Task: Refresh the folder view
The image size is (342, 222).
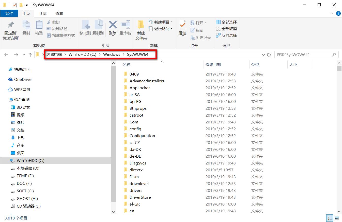Action: point(269,54)
